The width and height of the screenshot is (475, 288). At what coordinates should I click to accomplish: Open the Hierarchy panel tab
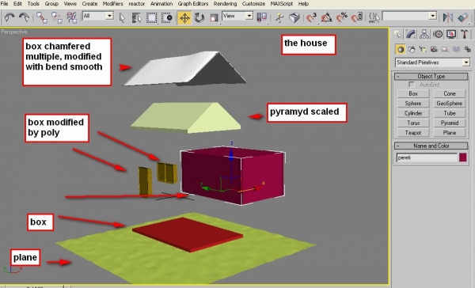point(424,34)
